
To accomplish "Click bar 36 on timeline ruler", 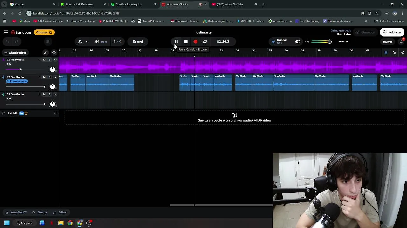I will [286, 50].
